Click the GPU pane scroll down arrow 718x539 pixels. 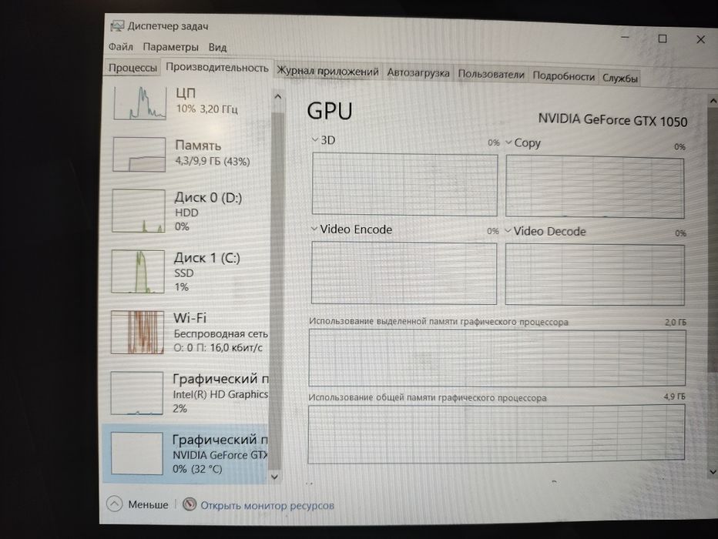tap(712, 472)
